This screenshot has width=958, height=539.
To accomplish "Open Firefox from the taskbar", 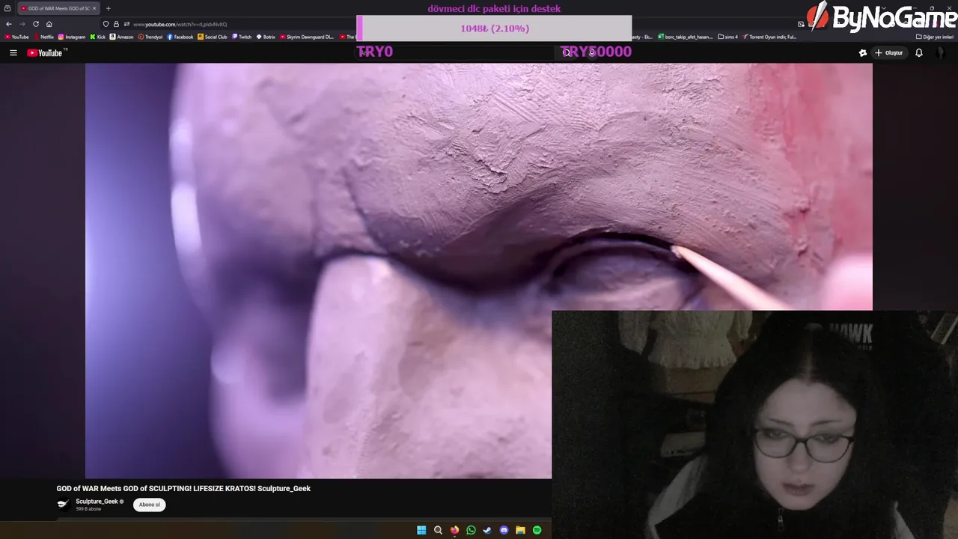I will point(454,530).
